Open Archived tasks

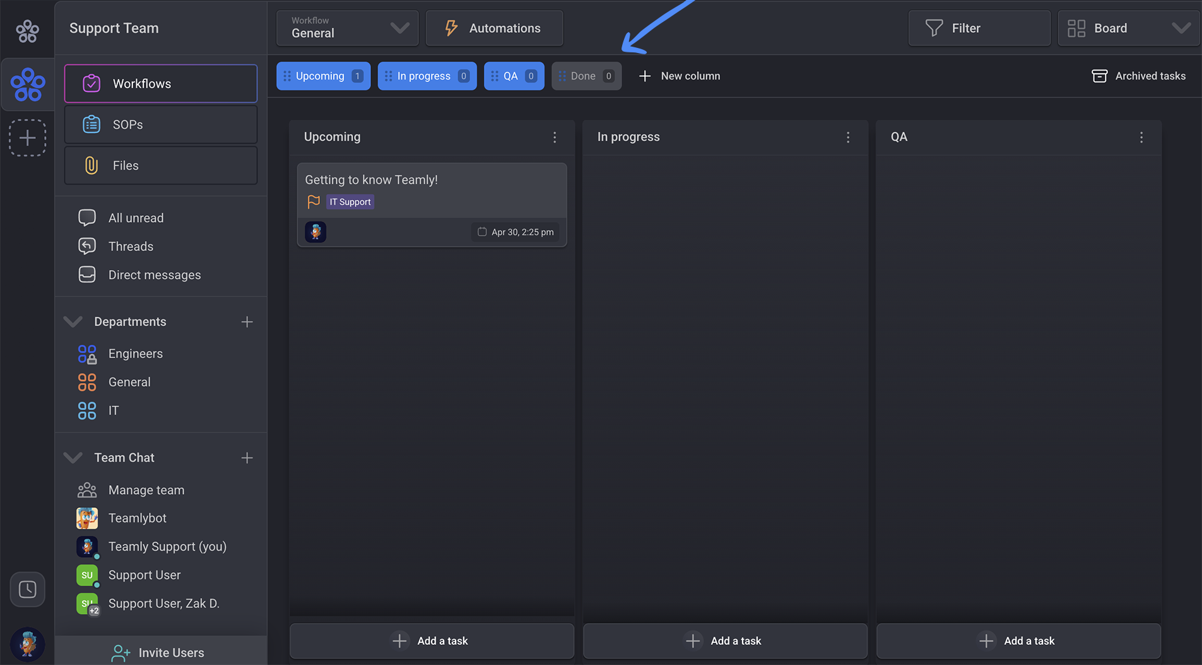(x=1139, y=76)
